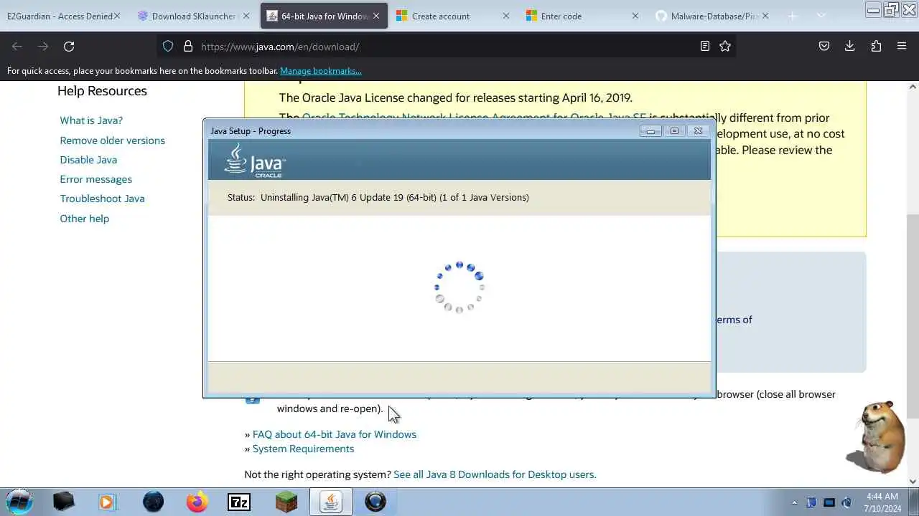Viewport: 919px width, 516px height.
Task: Go forward in Firefox history
Action: point(43,47)
